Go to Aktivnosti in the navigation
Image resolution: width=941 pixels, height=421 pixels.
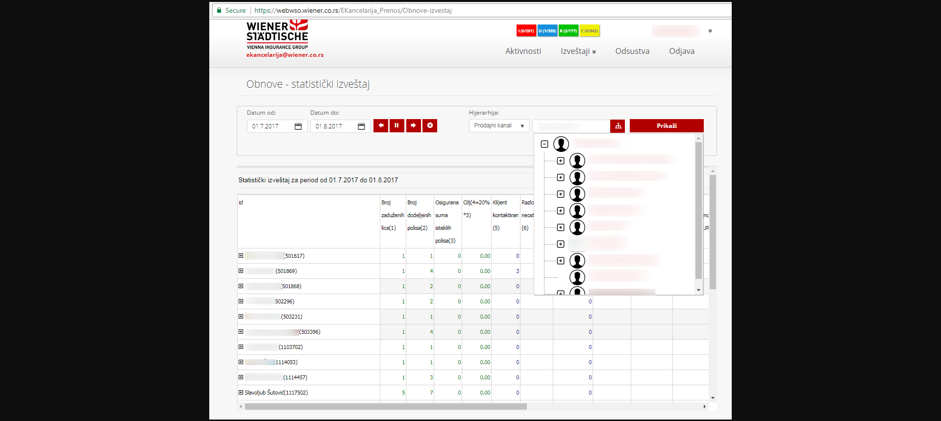click(x=523, y=51)
